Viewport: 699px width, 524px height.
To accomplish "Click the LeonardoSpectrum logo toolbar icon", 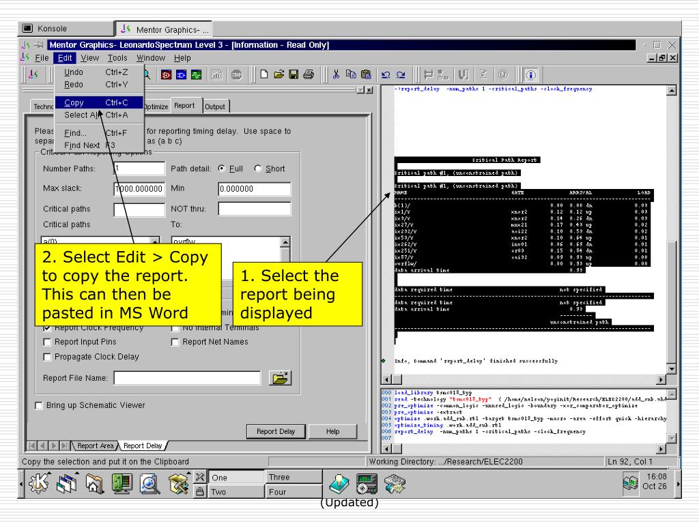I will tap(33, 75).
